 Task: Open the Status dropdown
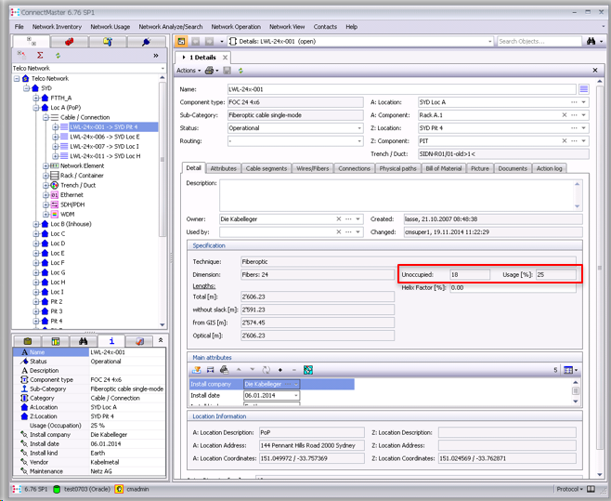coord(359,128)
